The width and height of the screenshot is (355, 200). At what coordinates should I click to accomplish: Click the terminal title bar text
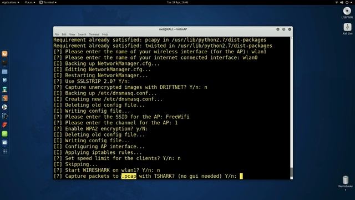coord(173,29)
